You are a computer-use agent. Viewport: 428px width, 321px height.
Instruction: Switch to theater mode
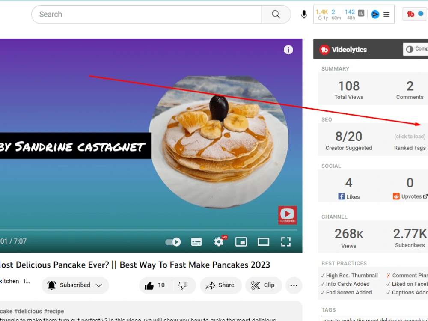pos(263,241)
